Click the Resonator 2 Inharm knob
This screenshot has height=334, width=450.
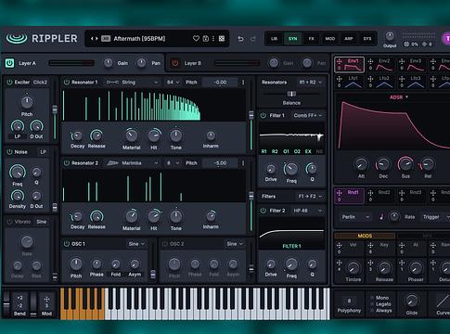(211, 216)
